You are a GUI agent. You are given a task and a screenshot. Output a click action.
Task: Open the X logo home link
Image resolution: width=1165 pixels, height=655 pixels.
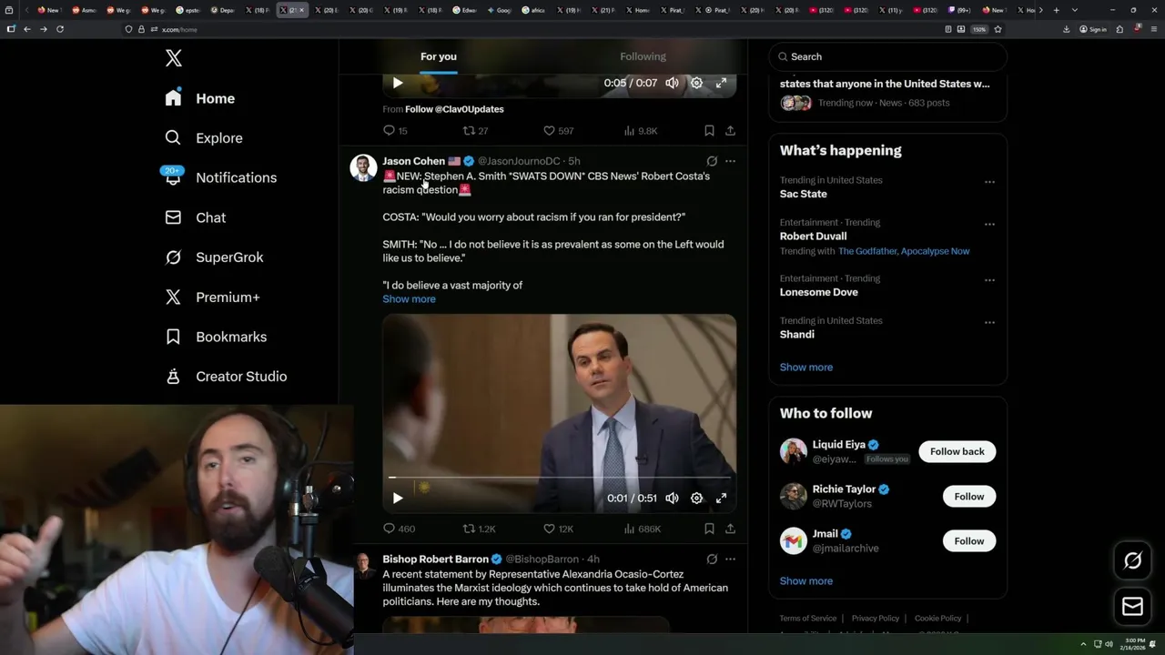tap(173, 58)
